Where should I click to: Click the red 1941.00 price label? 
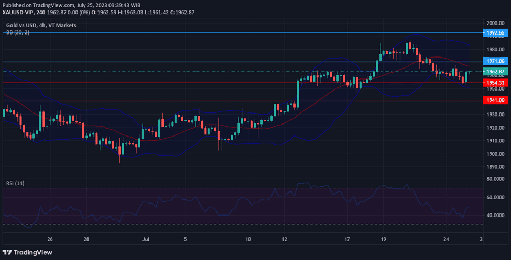pyautogui.click(x=494, y=100)
